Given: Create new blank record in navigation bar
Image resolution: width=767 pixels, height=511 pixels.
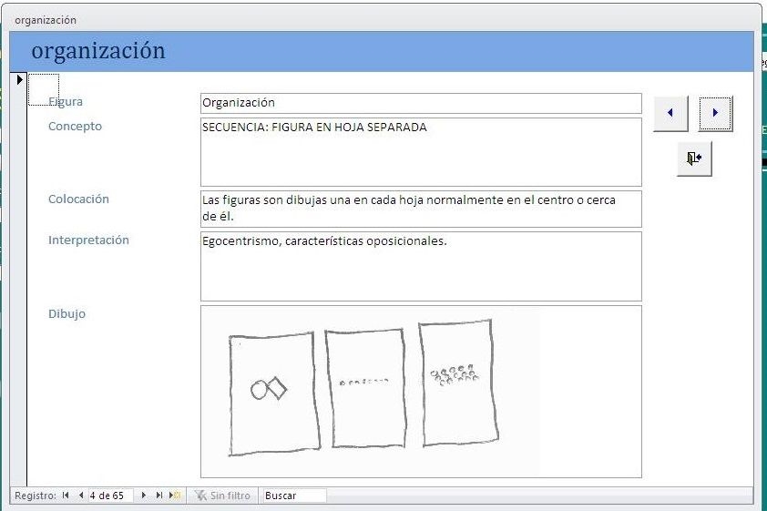Looking at the screenshot, I should pyautogui.click(x=175, y=496).
